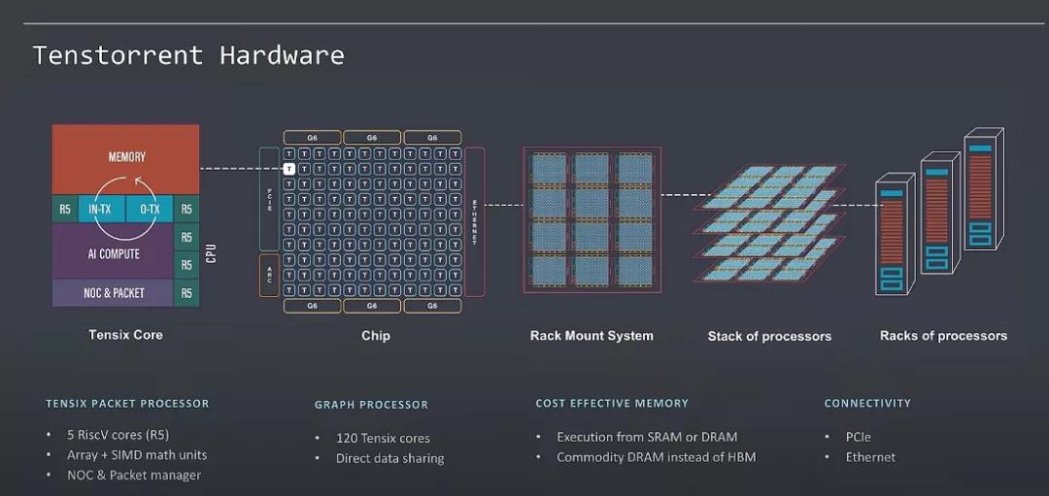The width and height of the screenshot is (1049, 496).
Task: Click the 'CONNECTIVITY' heading
Action: click(867, 404)
